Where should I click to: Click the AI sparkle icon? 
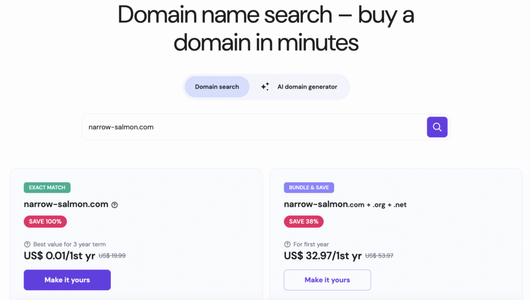point(264,86)
